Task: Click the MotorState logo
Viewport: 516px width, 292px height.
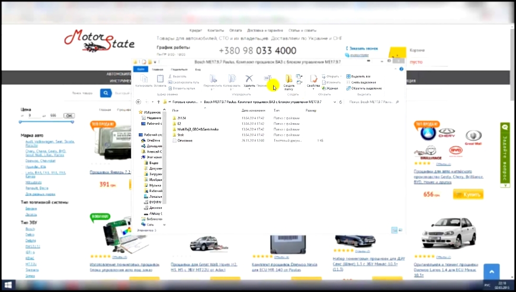Action: coord(99,41)
